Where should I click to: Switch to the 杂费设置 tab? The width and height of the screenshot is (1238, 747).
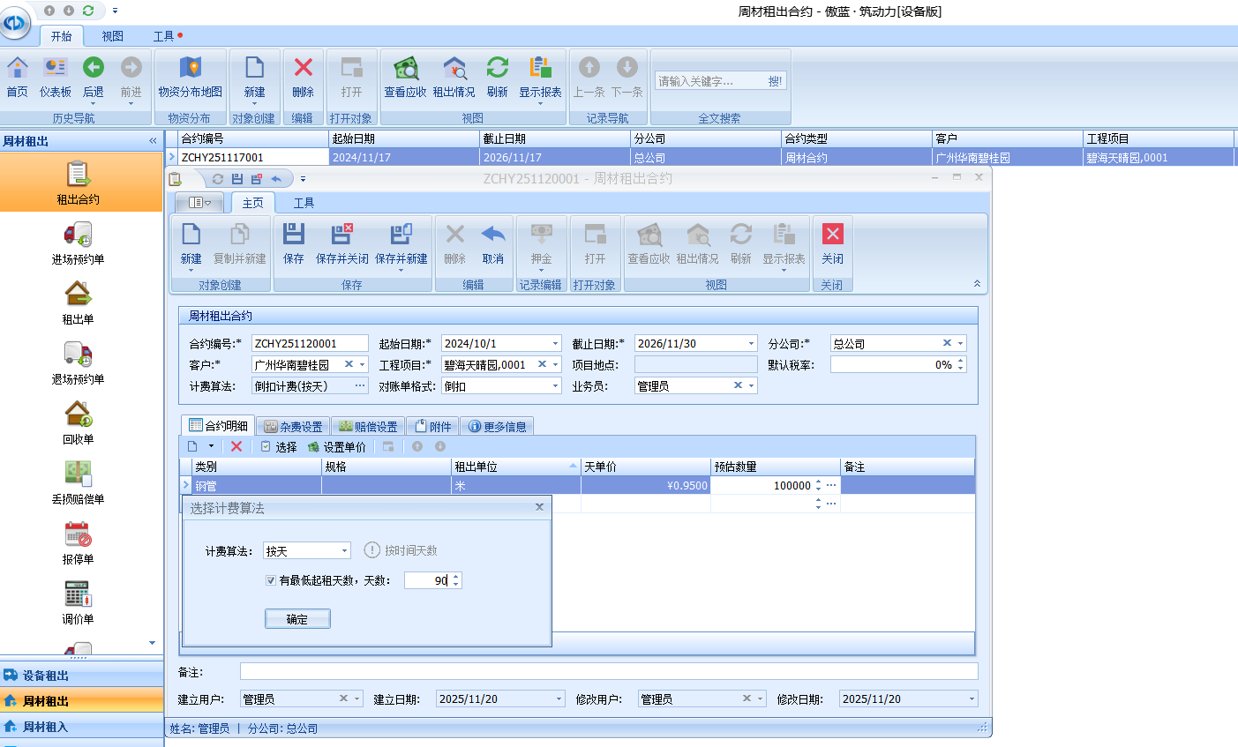(x=294, y=427)
